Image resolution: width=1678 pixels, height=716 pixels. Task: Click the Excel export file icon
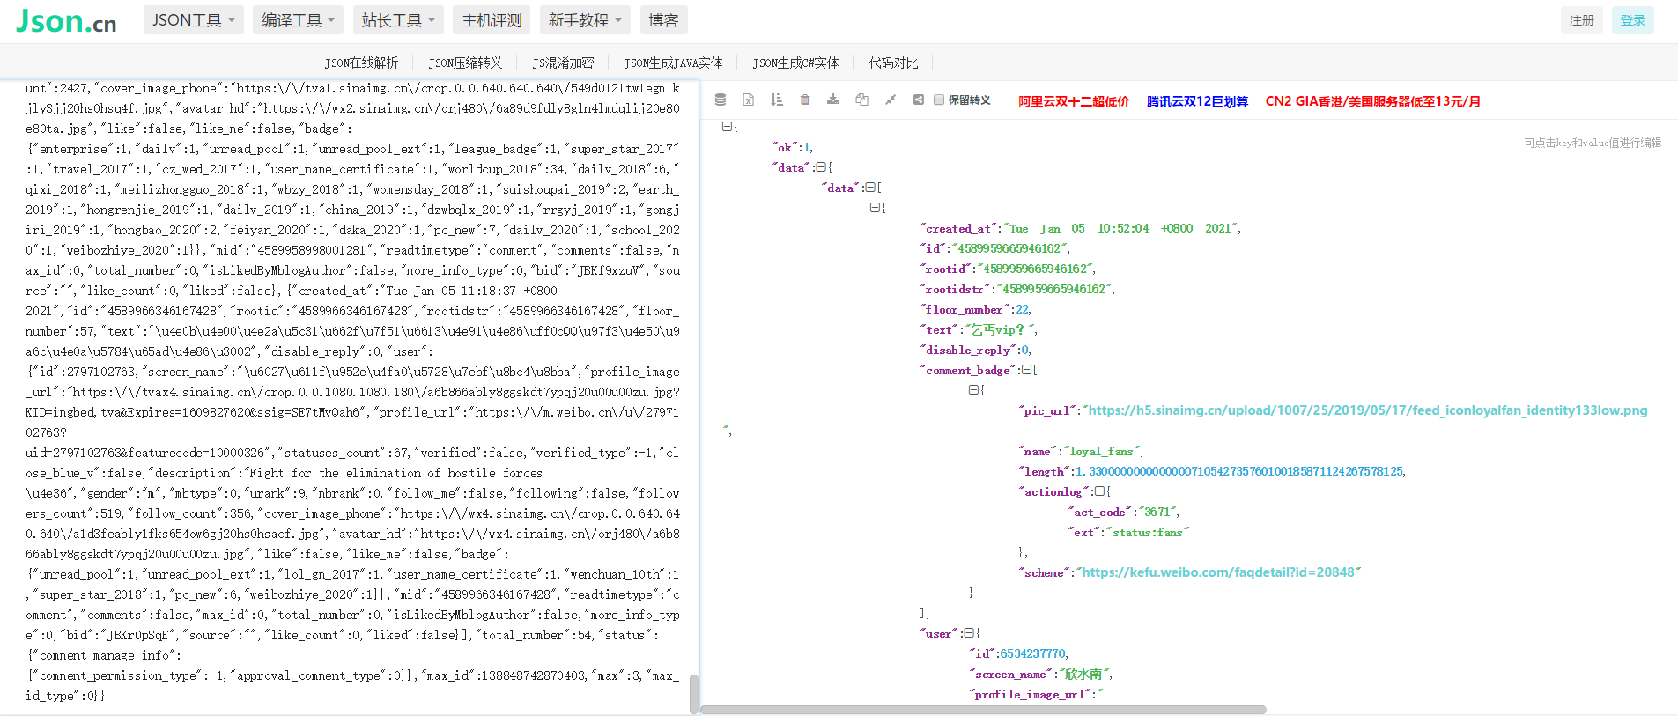click(749, 100)
